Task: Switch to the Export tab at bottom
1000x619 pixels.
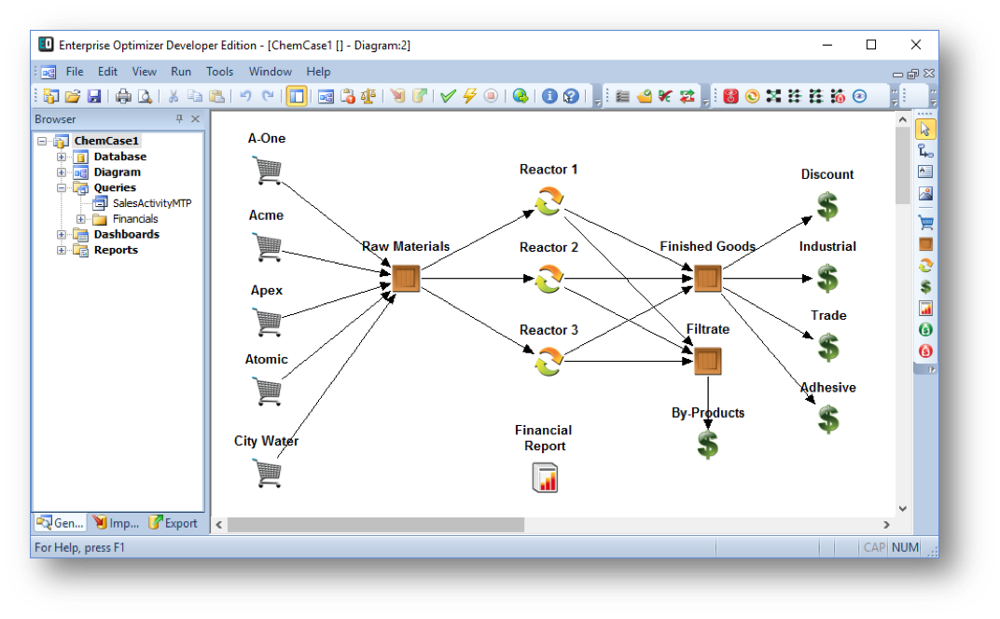Action: coord(173,522)
